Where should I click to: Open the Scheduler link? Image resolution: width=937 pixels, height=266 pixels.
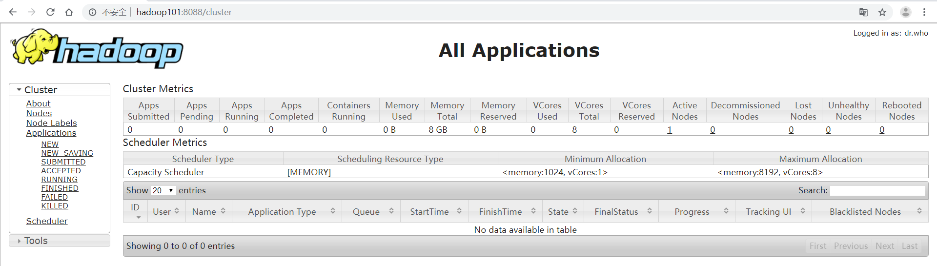pyautogui.click(x=47, y=221)
